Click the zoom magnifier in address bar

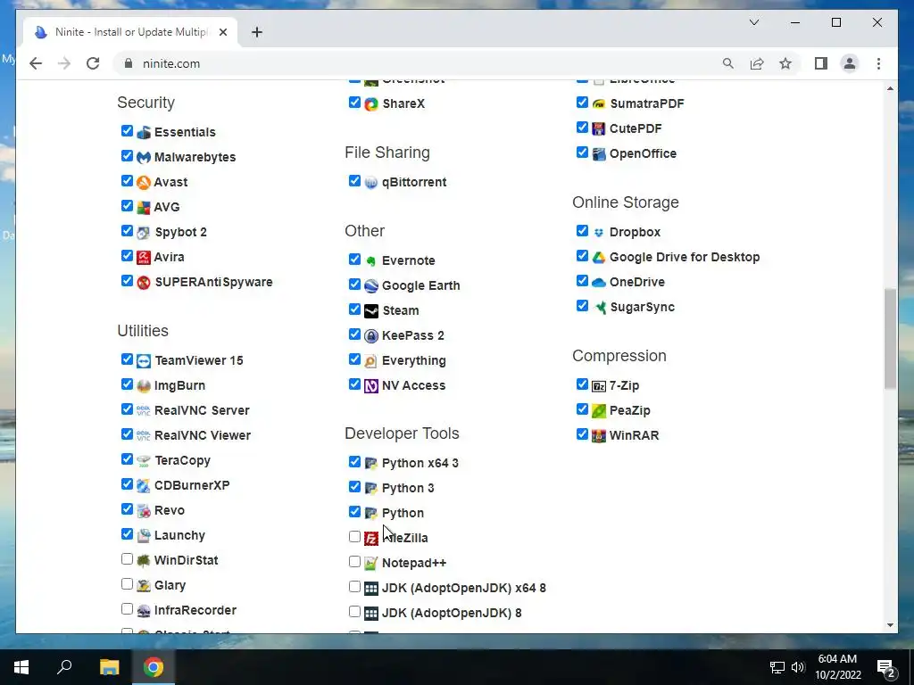pyautogui.click(x=728, y=63)
